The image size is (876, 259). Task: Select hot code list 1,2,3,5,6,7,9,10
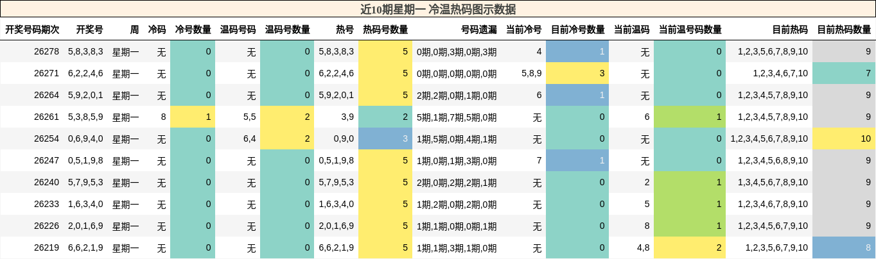pos(776,247)
